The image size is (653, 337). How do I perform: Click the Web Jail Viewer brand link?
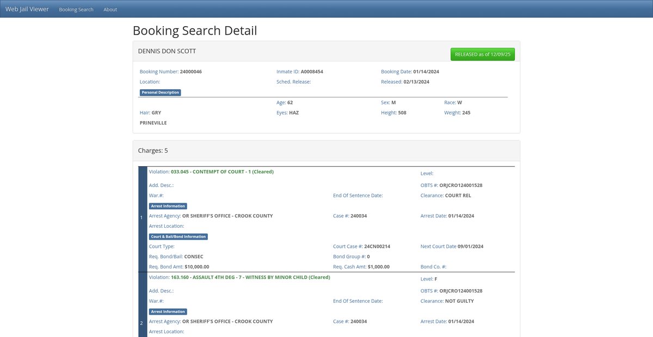27,9
